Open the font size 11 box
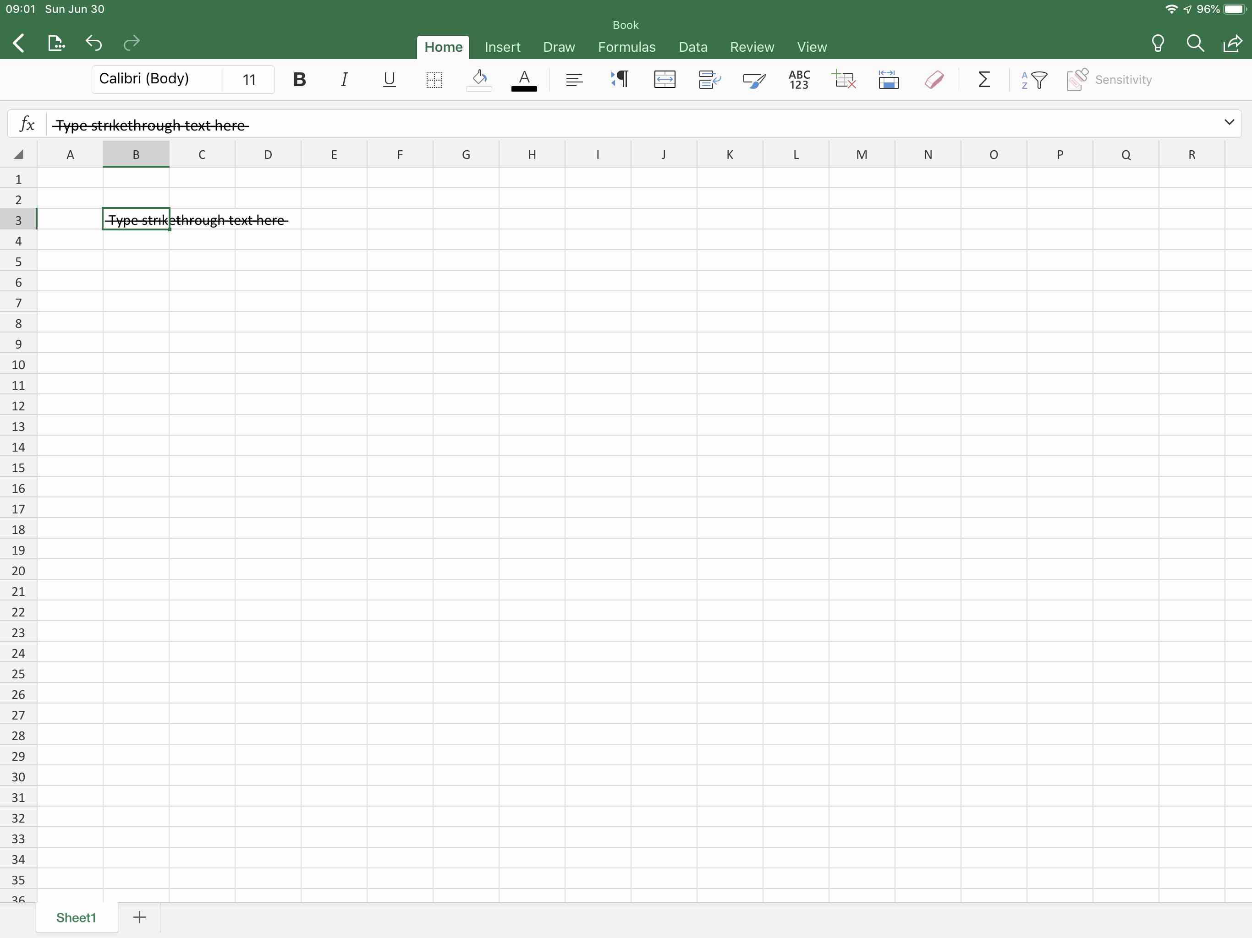The image size is (1252, 938). tap(249, 80)
